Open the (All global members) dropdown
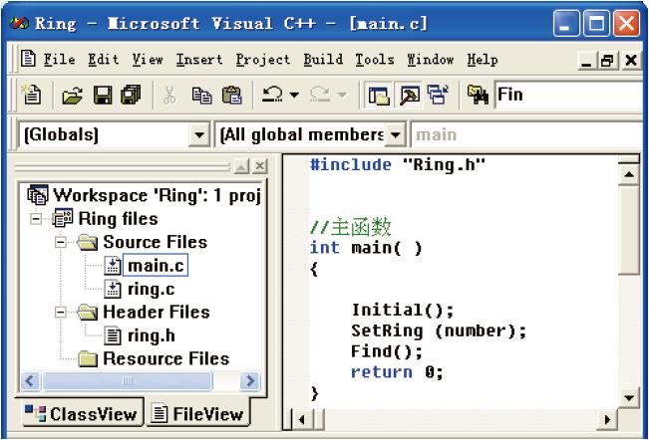Image resolution: width=649 pixels, height=440 pixels. (x=395, y=134)
